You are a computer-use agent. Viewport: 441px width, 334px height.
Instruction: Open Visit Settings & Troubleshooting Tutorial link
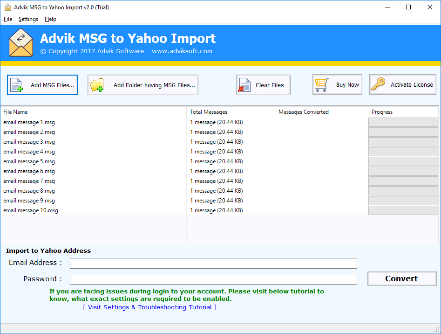point(149,307)
